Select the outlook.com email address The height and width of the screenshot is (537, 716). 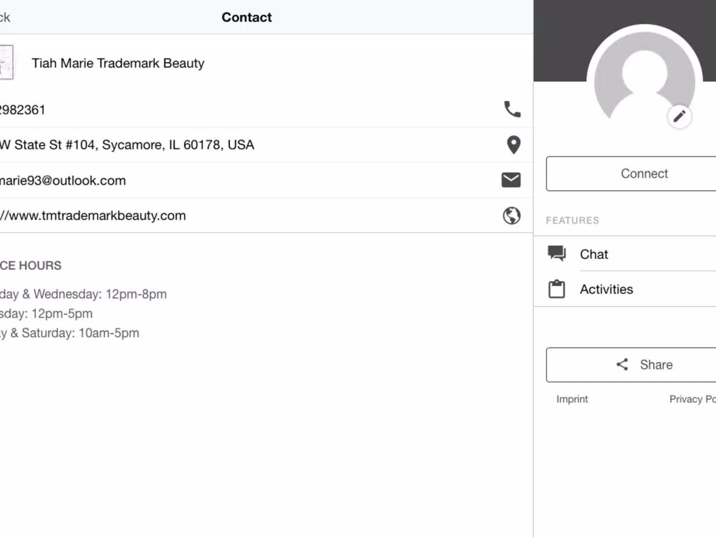(62, 180)
